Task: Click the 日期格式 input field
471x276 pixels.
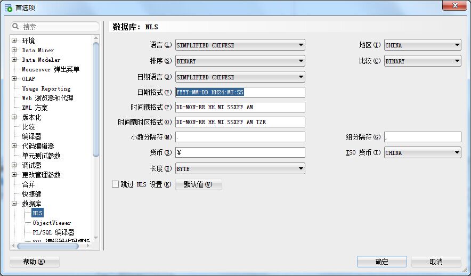Action: point(240,92)
